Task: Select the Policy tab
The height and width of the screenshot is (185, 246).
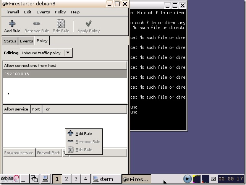Action: (x=42, y=41)
